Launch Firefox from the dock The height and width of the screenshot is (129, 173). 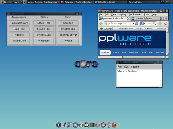pos(114,125)
